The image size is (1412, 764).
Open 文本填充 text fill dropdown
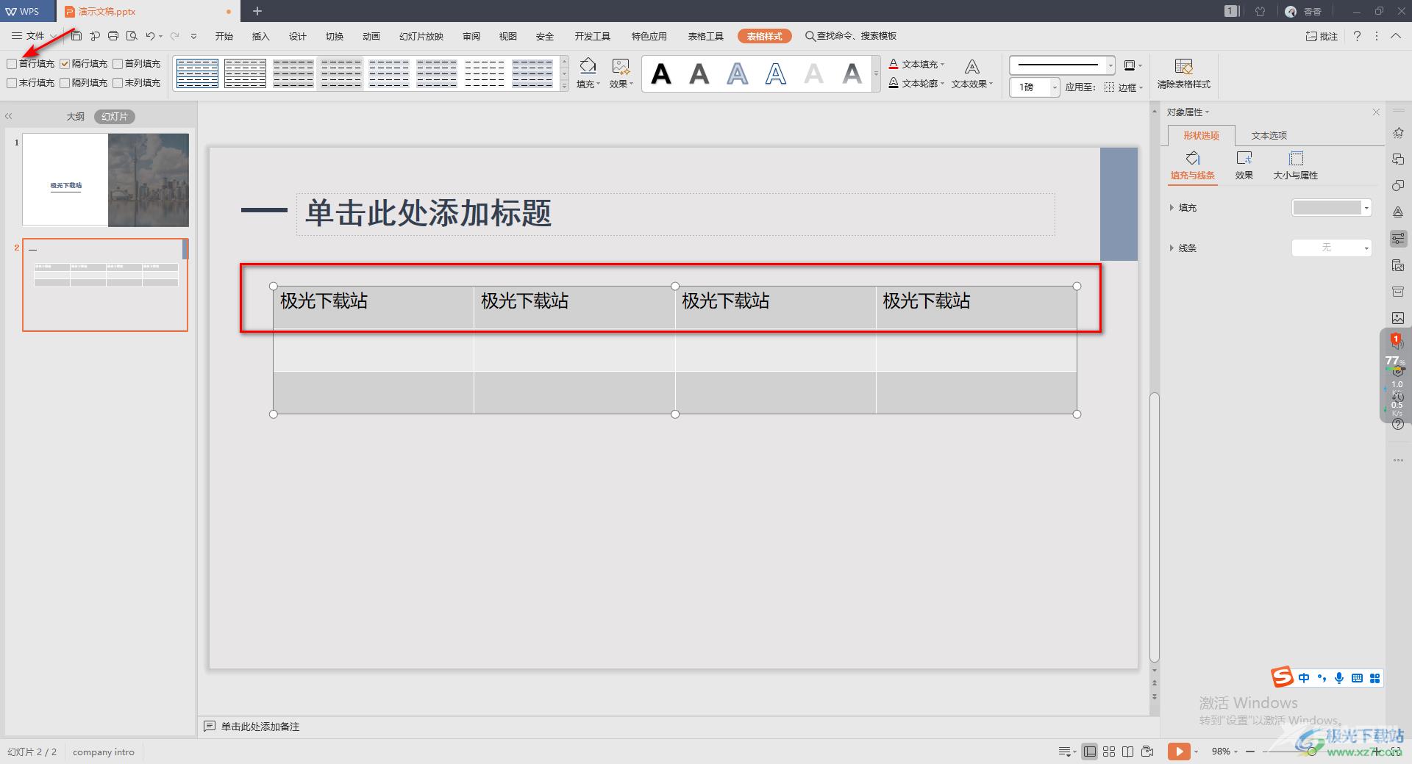point(916,64)
